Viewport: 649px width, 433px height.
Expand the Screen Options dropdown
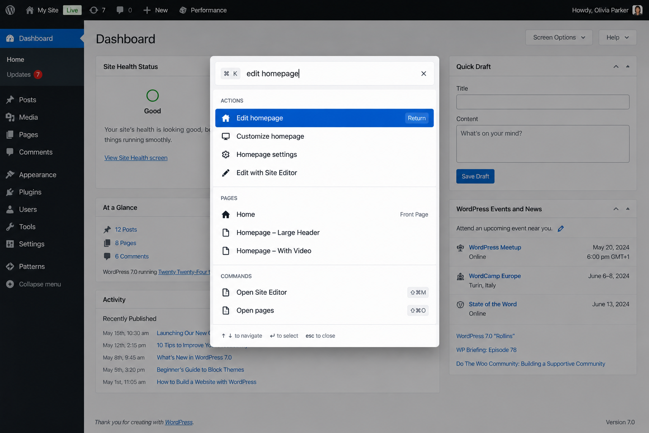click(559, 37)
